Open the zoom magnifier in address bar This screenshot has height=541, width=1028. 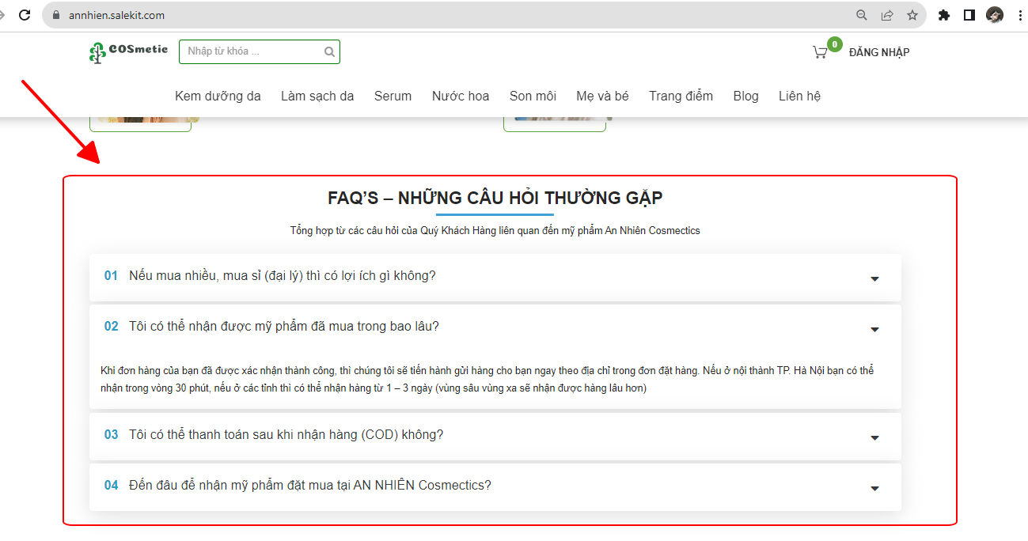point(862,15)
